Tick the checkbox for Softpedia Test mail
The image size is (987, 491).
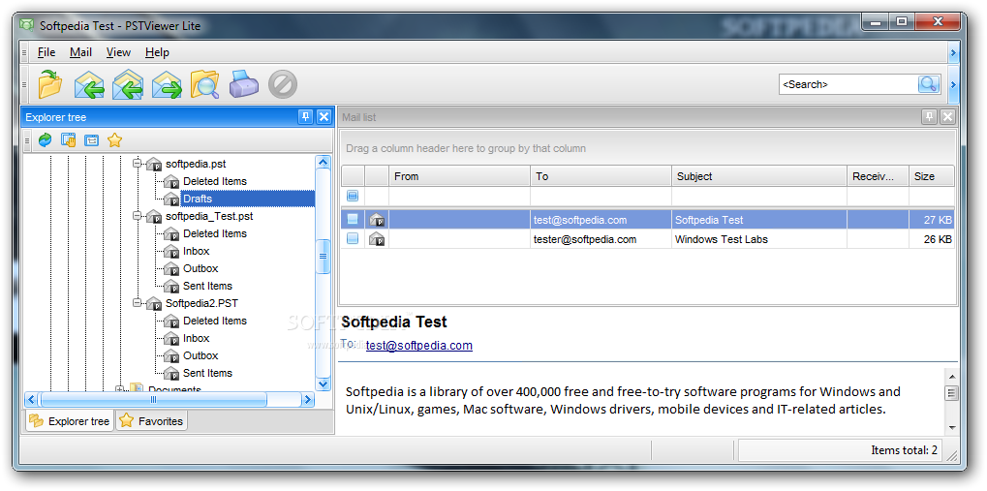pos(354,220)
